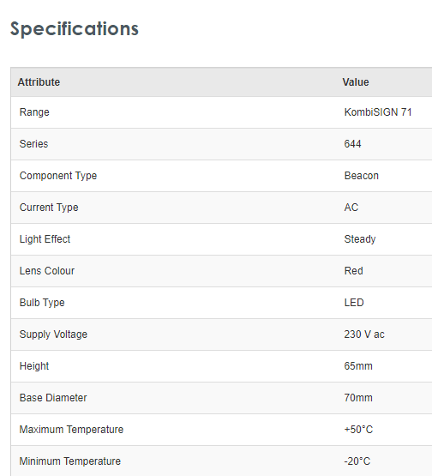Select the Range attribute cell
This screenshot has height=476, width=432.
click(34, 112)
